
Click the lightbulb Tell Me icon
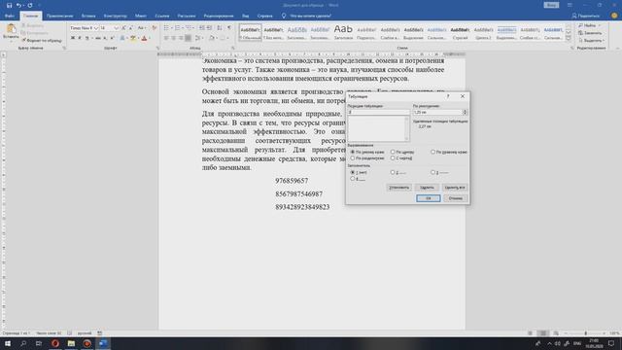click(x=284, y=16)
